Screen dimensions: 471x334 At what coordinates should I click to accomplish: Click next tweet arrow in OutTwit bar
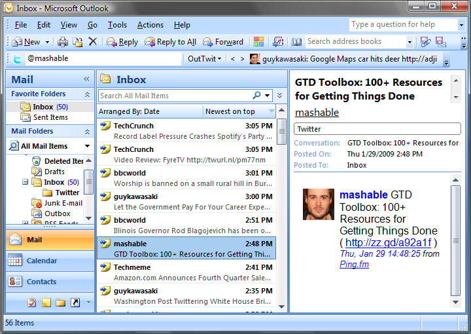point(242,59)
